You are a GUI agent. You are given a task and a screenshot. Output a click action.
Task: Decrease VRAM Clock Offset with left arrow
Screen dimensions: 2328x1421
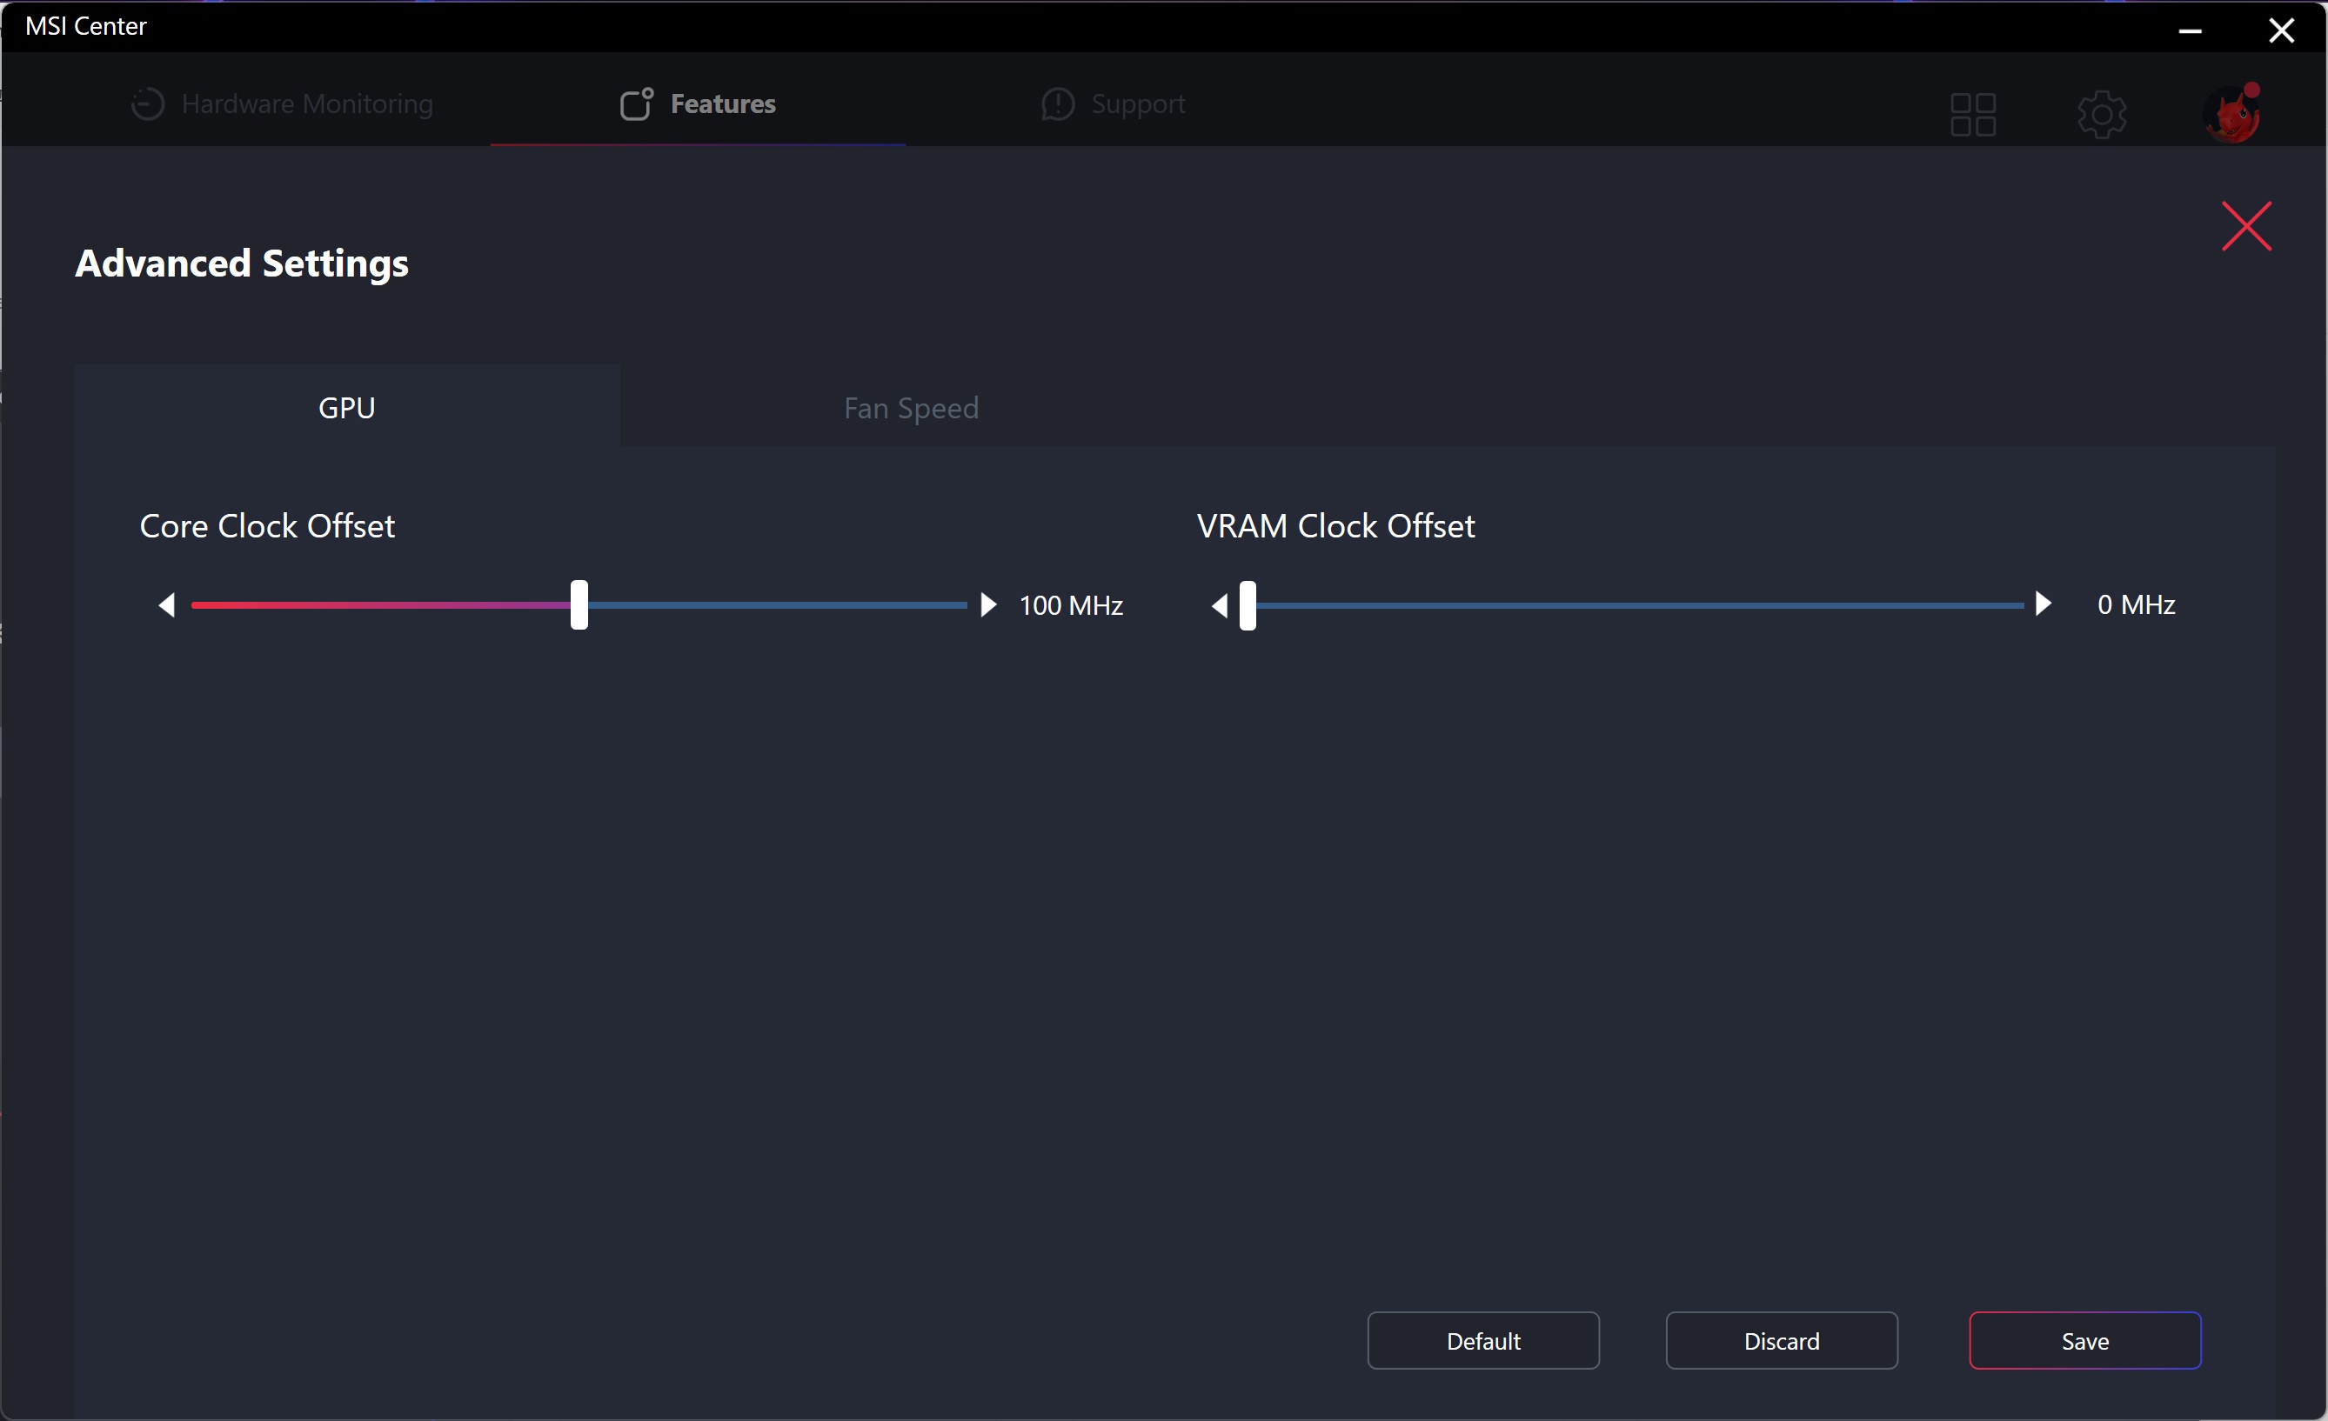(x=1220, y=605)
